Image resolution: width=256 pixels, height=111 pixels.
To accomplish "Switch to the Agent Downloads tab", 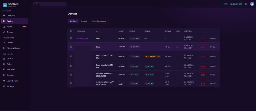I will (99, 21).
